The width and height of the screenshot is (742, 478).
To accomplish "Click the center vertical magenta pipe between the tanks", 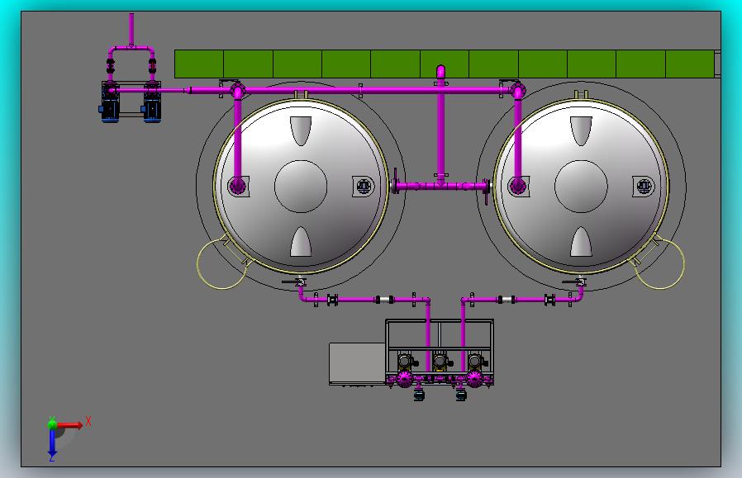I will (x=440, y=132).
